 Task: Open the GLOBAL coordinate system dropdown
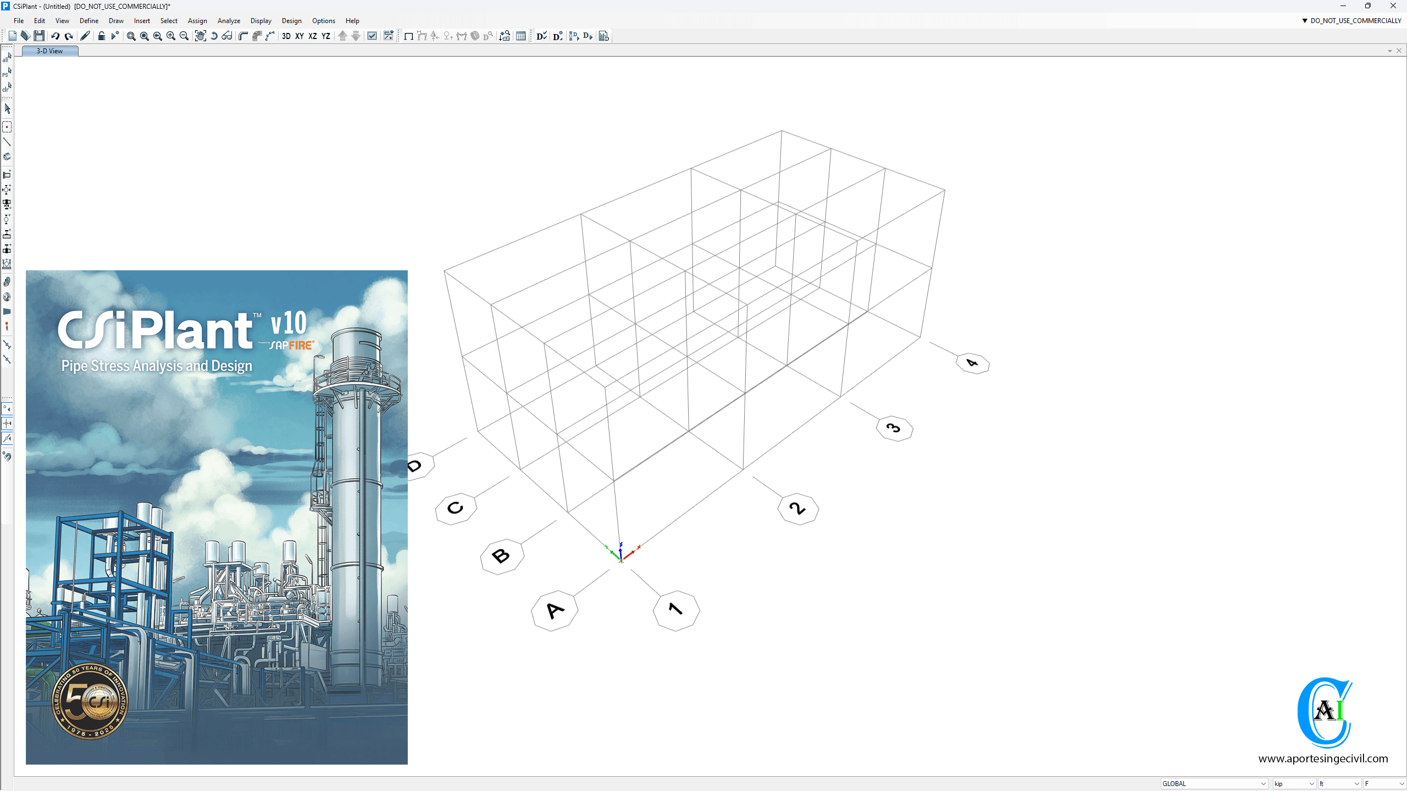(x=1214, y=784)
